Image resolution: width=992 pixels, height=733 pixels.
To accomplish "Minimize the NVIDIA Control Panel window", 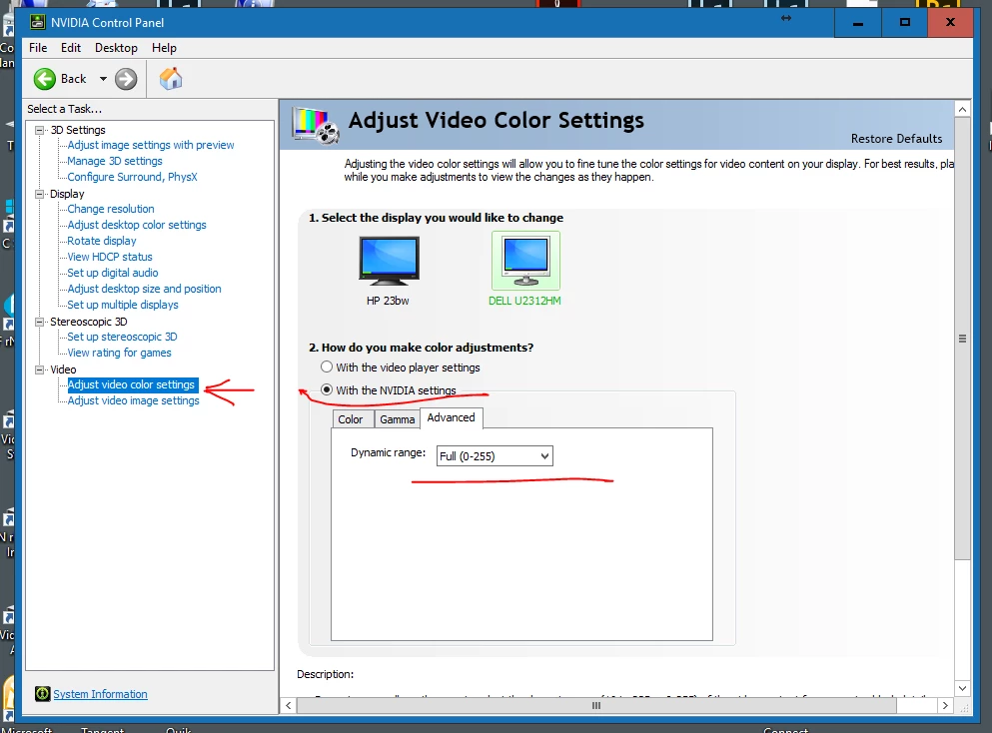I will coord(858,23).
